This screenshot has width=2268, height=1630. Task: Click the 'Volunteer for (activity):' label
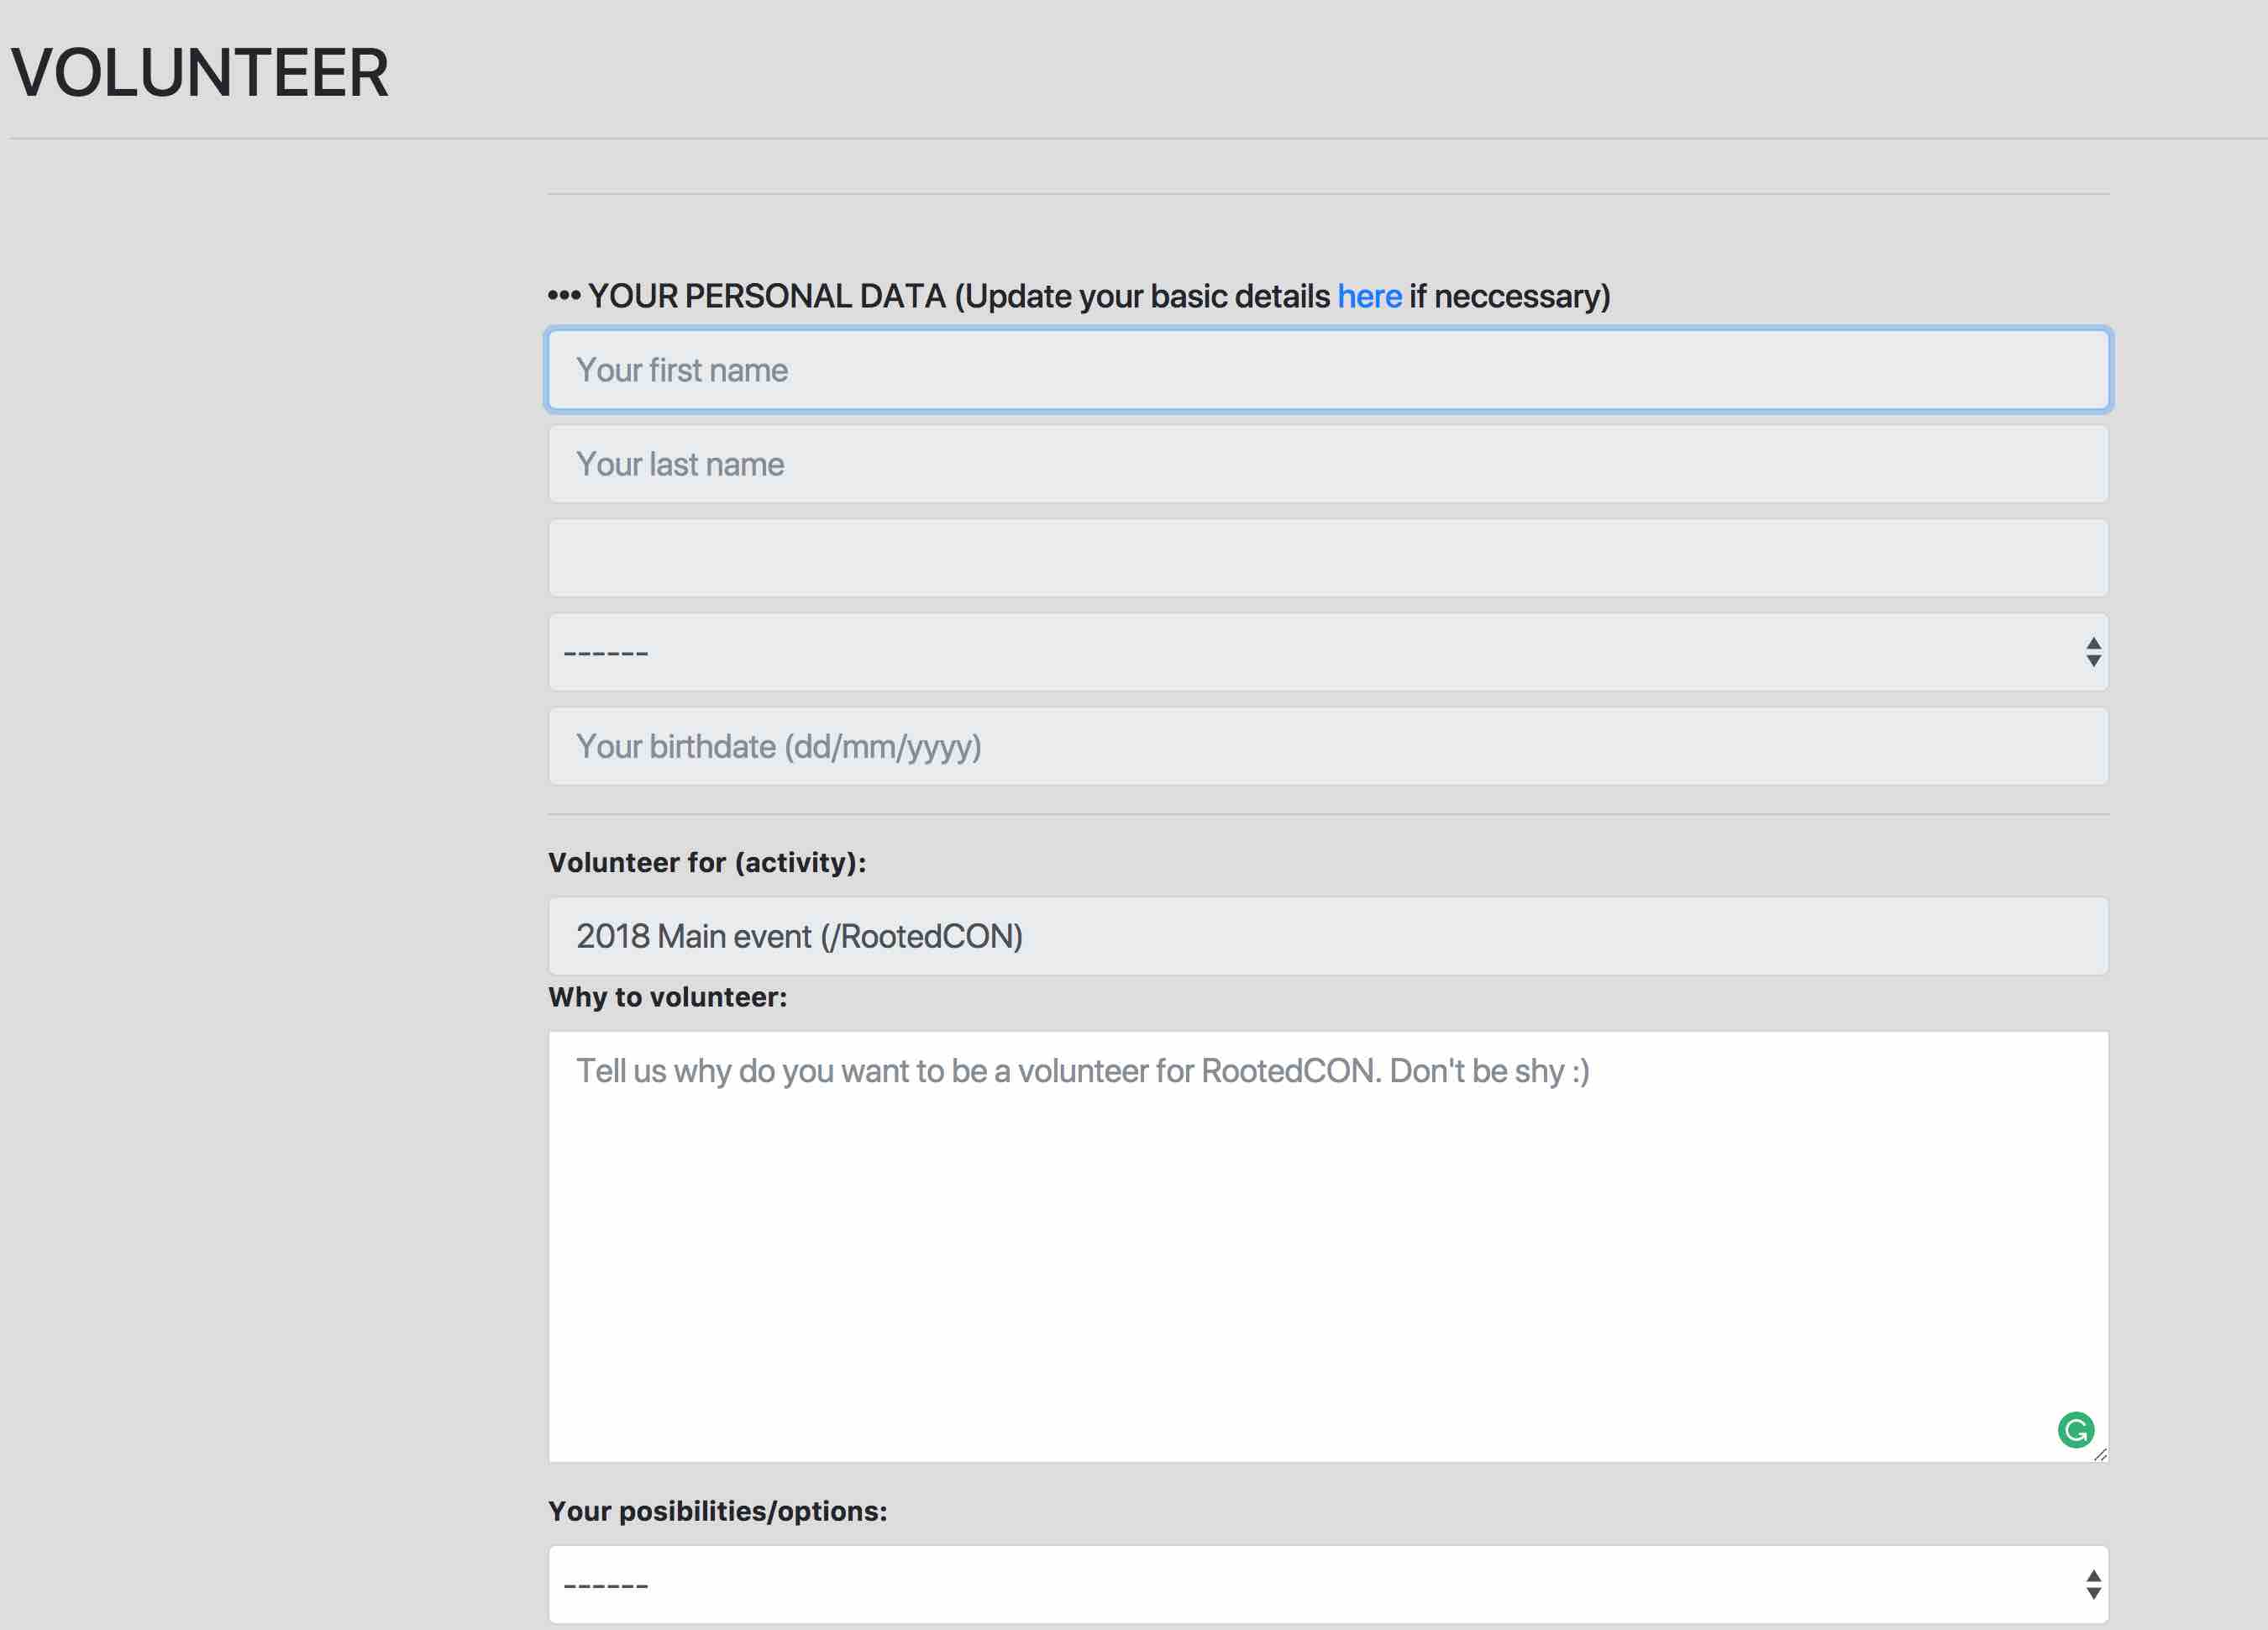point(707,862)
